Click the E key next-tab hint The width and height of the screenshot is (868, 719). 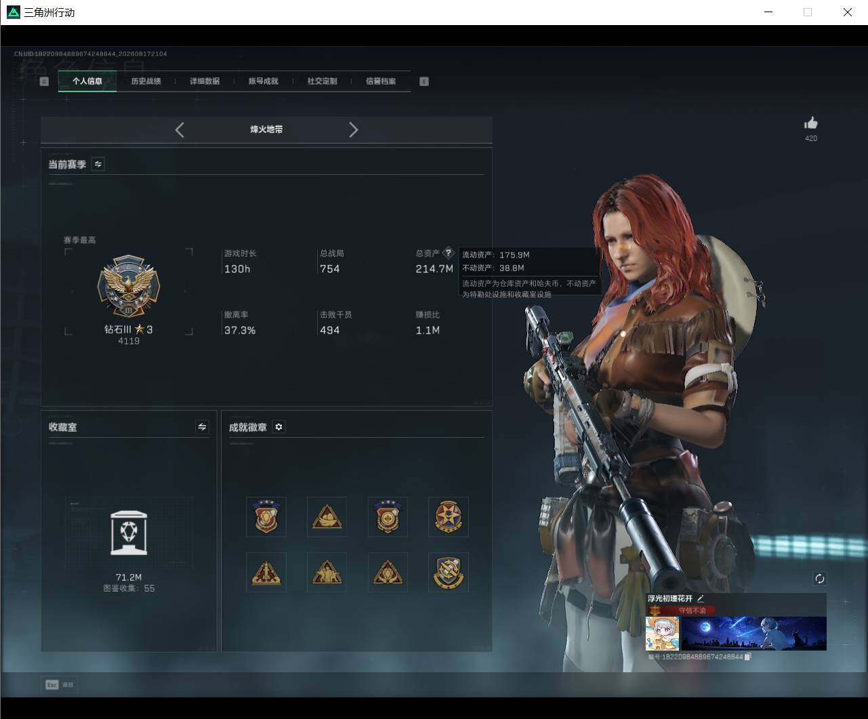424,81
